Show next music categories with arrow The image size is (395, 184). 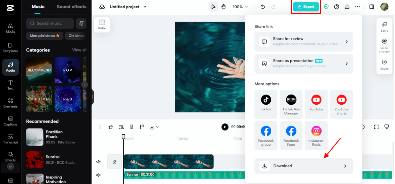tap(85, 85)
